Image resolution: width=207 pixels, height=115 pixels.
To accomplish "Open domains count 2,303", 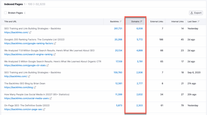I will 140,105.
